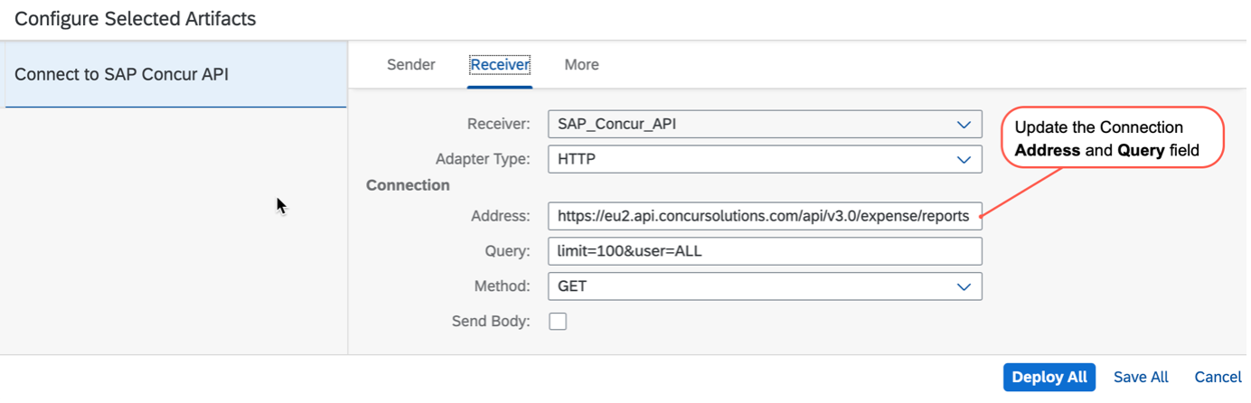Click the Query label
The height and width of the screenshot is (403, 1251).
point(507,251)
